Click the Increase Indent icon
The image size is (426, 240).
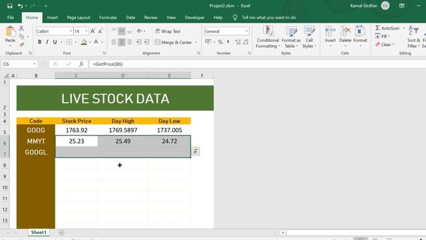pos(146,42)
